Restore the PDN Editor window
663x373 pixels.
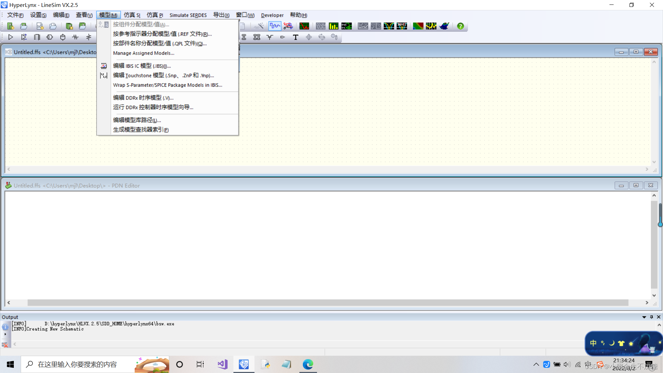(x=636, y=185)
